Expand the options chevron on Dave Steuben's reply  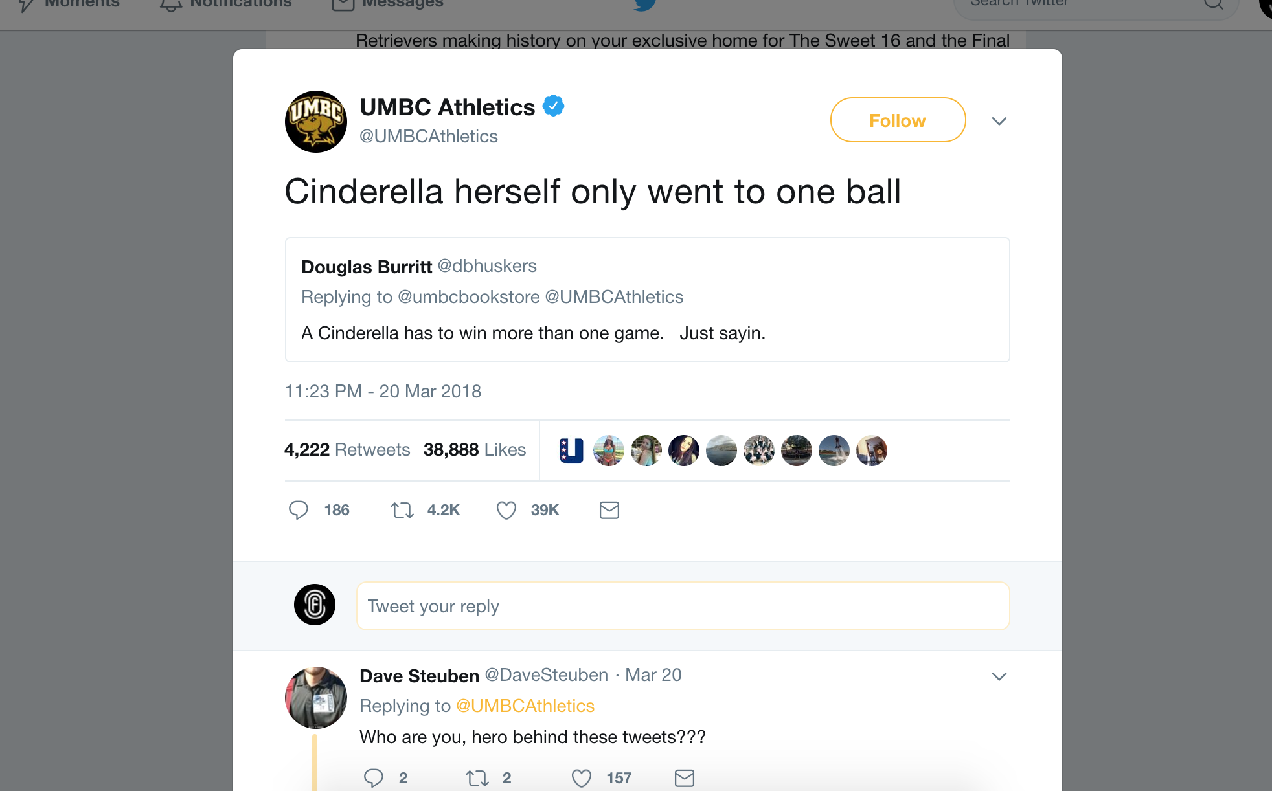[x=999, y=676]
